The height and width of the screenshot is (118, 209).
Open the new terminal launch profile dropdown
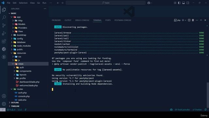click(x=185, y=20)
